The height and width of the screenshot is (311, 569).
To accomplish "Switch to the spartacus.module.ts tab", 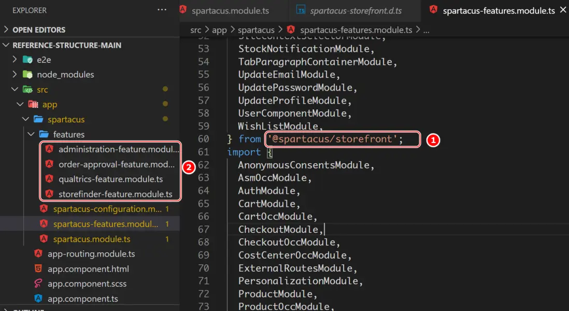I will [x=231, y=10].
